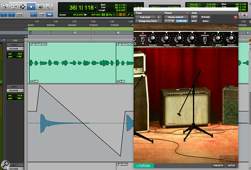Click the orange status icon in counter display

pos(124,15)
